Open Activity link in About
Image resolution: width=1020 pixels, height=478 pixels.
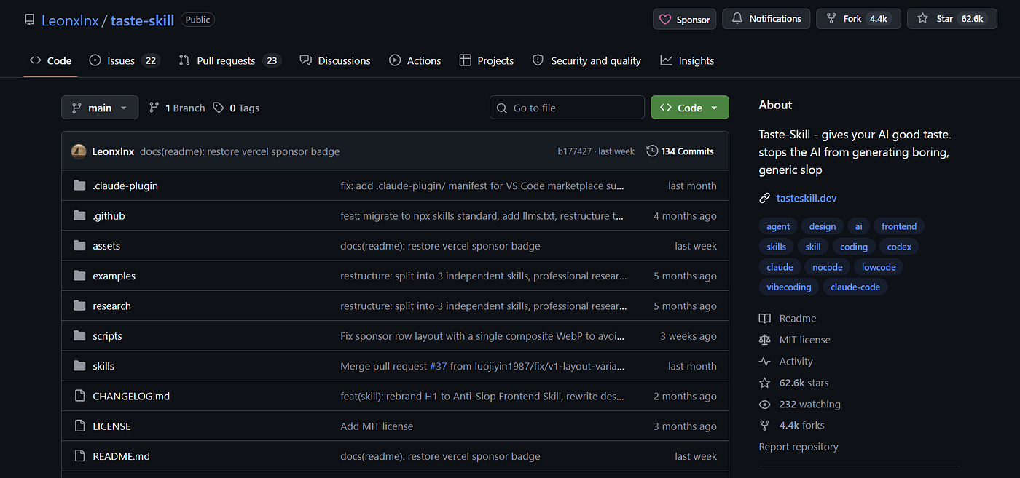click(x=786, y=361)
